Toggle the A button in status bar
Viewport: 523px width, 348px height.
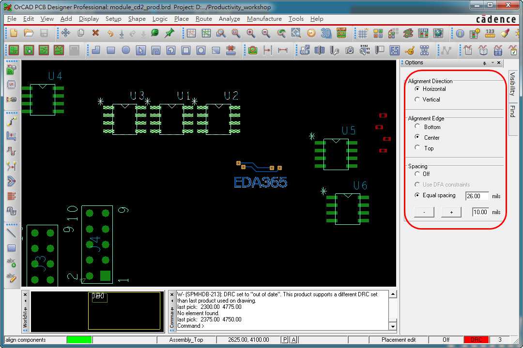[x=293, y=340]
